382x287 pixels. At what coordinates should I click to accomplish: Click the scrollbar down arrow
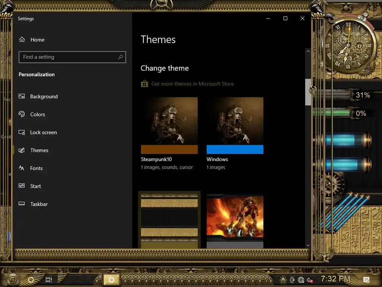[308, 246]
